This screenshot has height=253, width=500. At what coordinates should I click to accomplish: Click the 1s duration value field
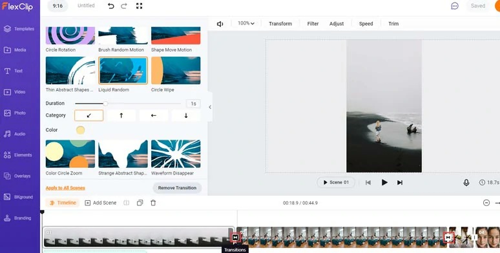pyautogui.click(x=193, y=104)
